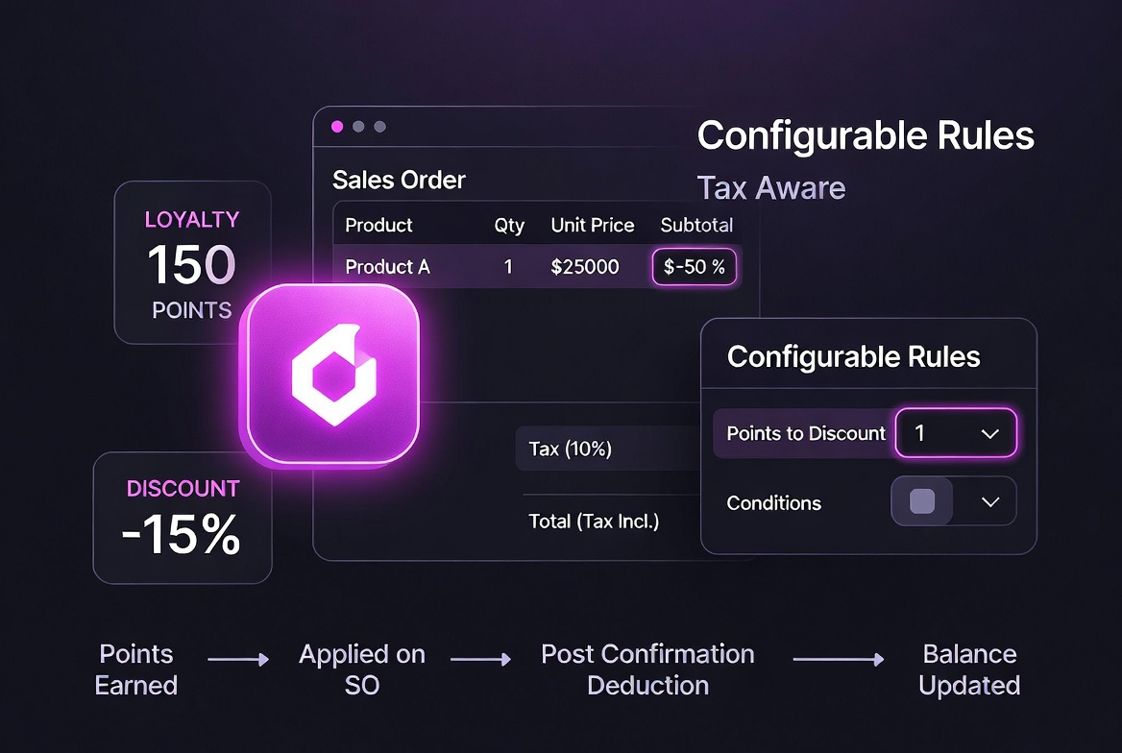This screenshot has width=1122, height=753.
Task: Click the Post Confirmation Deduction step
Action: click(x=647, y=669)
